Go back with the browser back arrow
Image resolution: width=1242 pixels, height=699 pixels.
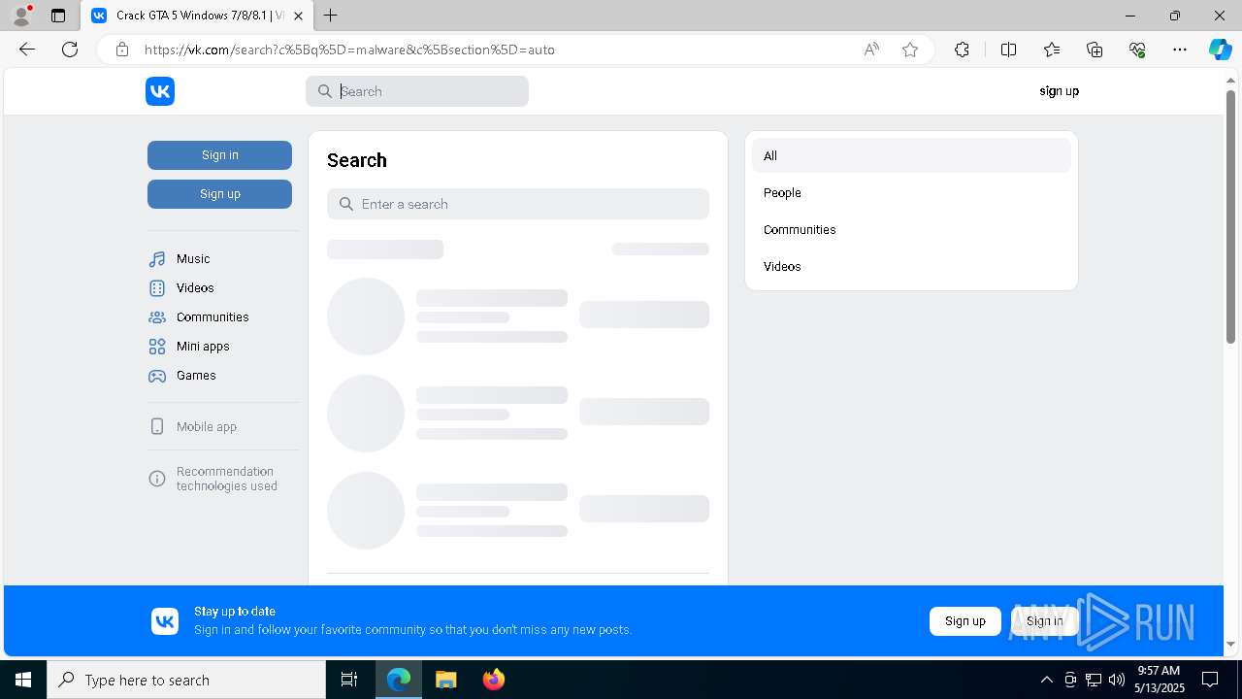[x=27, y=50]
